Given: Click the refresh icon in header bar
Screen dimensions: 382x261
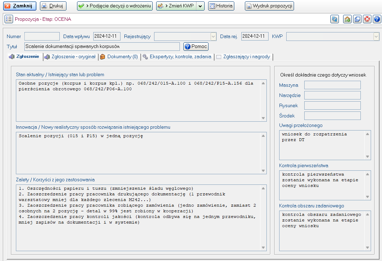Looking at the screenshot, I should [335, 19].
